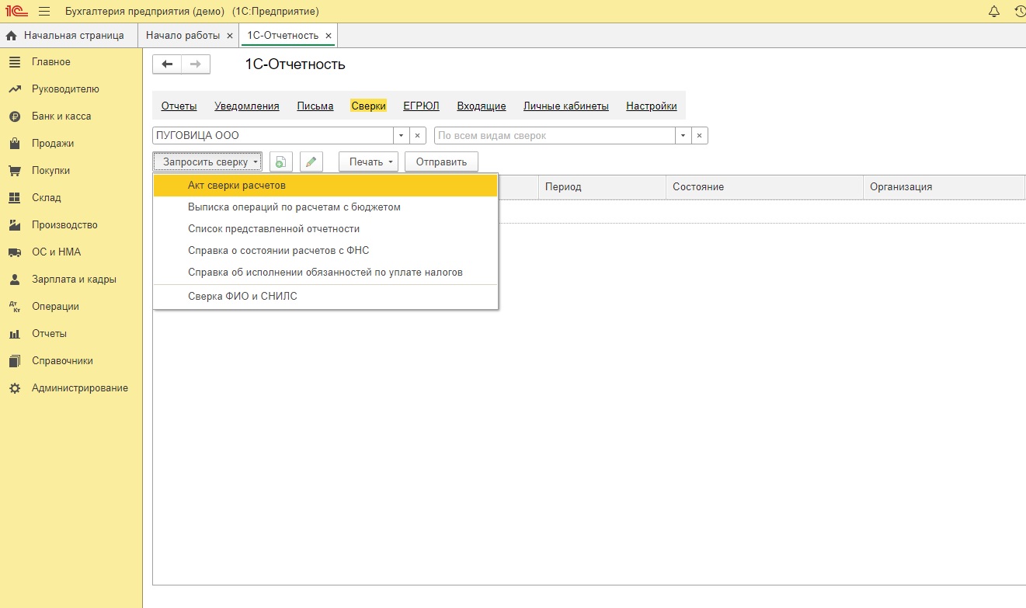The width and height of the screenshot is (1026, 608).
Task: Click the 1C logo icon
Action: (17, 12)
